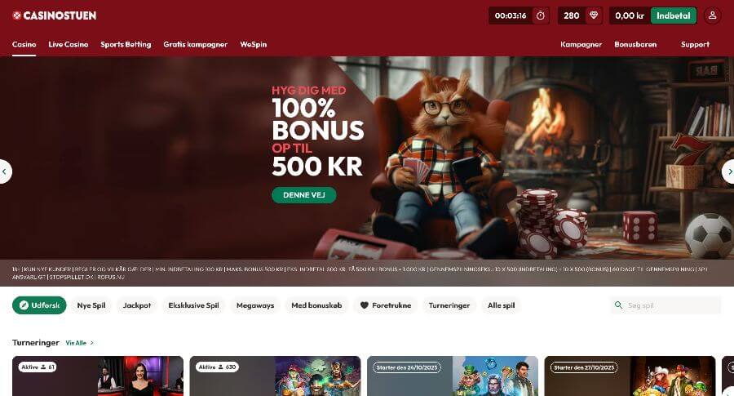Click the Søg spil search field
This screenshot has height=396, width=734.
coord(665,305)
